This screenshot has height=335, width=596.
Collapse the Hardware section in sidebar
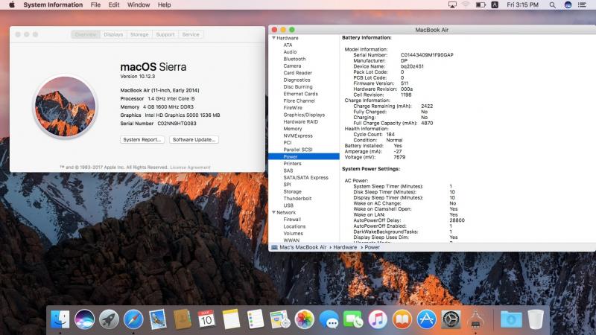click(273, 37)
